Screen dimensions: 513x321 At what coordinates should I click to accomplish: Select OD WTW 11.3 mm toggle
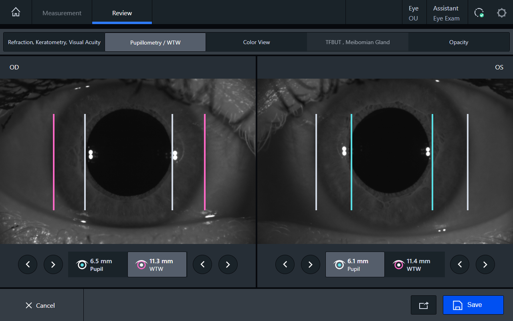pyautogui.click(x=157, y=264)
